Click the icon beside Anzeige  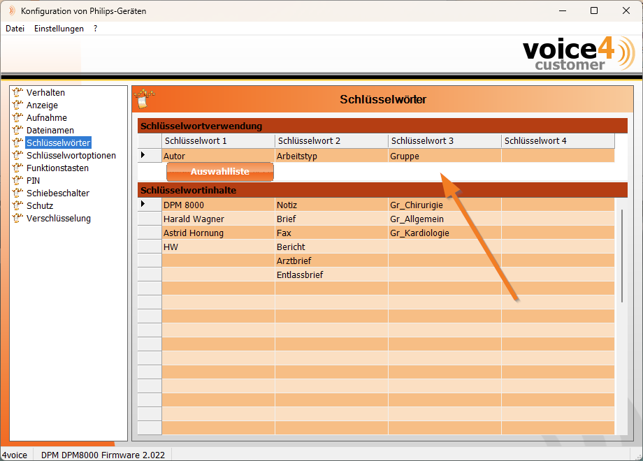coord(17,105)
